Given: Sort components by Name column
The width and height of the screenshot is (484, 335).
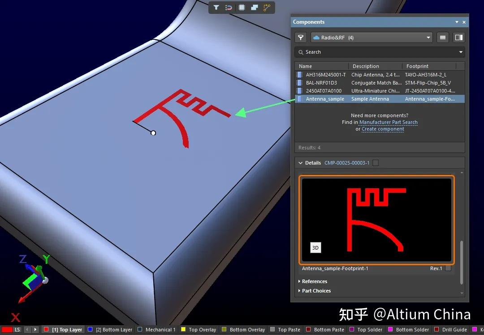Looking at the screenshot, I should [322, 66].
